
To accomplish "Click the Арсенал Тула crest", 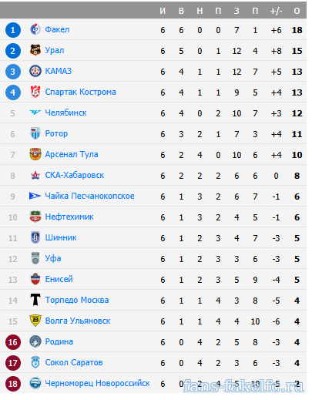I will point(35,154).
